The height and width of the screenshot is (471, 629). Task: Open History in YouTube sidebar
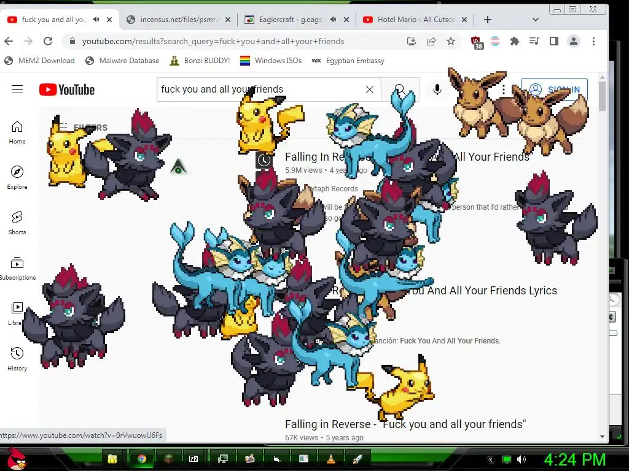[17, 359]
